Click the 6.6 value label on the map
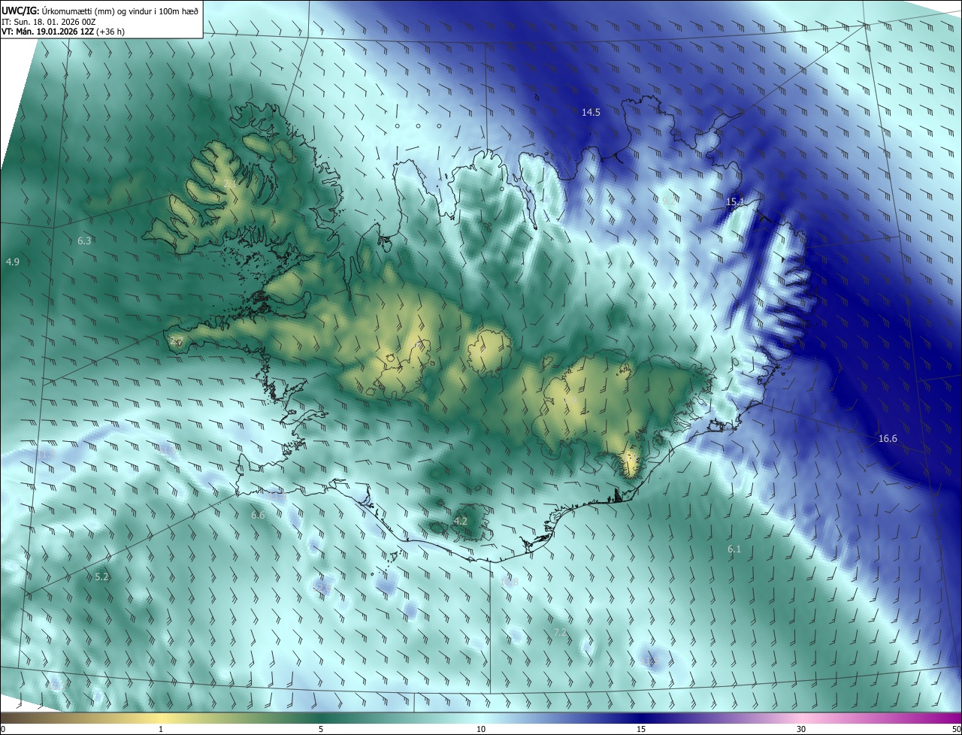 pyautogui.click(x=258, y=515)
